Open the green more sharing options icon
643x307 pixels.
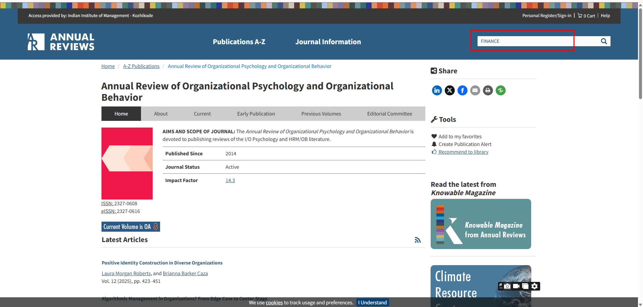point(500,90)
